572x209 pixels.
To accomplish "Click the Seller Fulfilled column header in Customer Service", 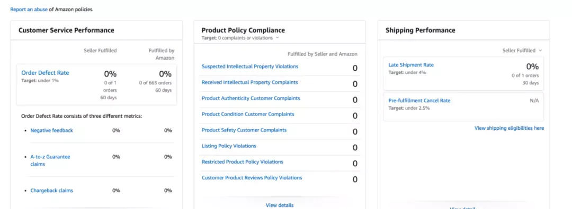I will click(100, 51).
